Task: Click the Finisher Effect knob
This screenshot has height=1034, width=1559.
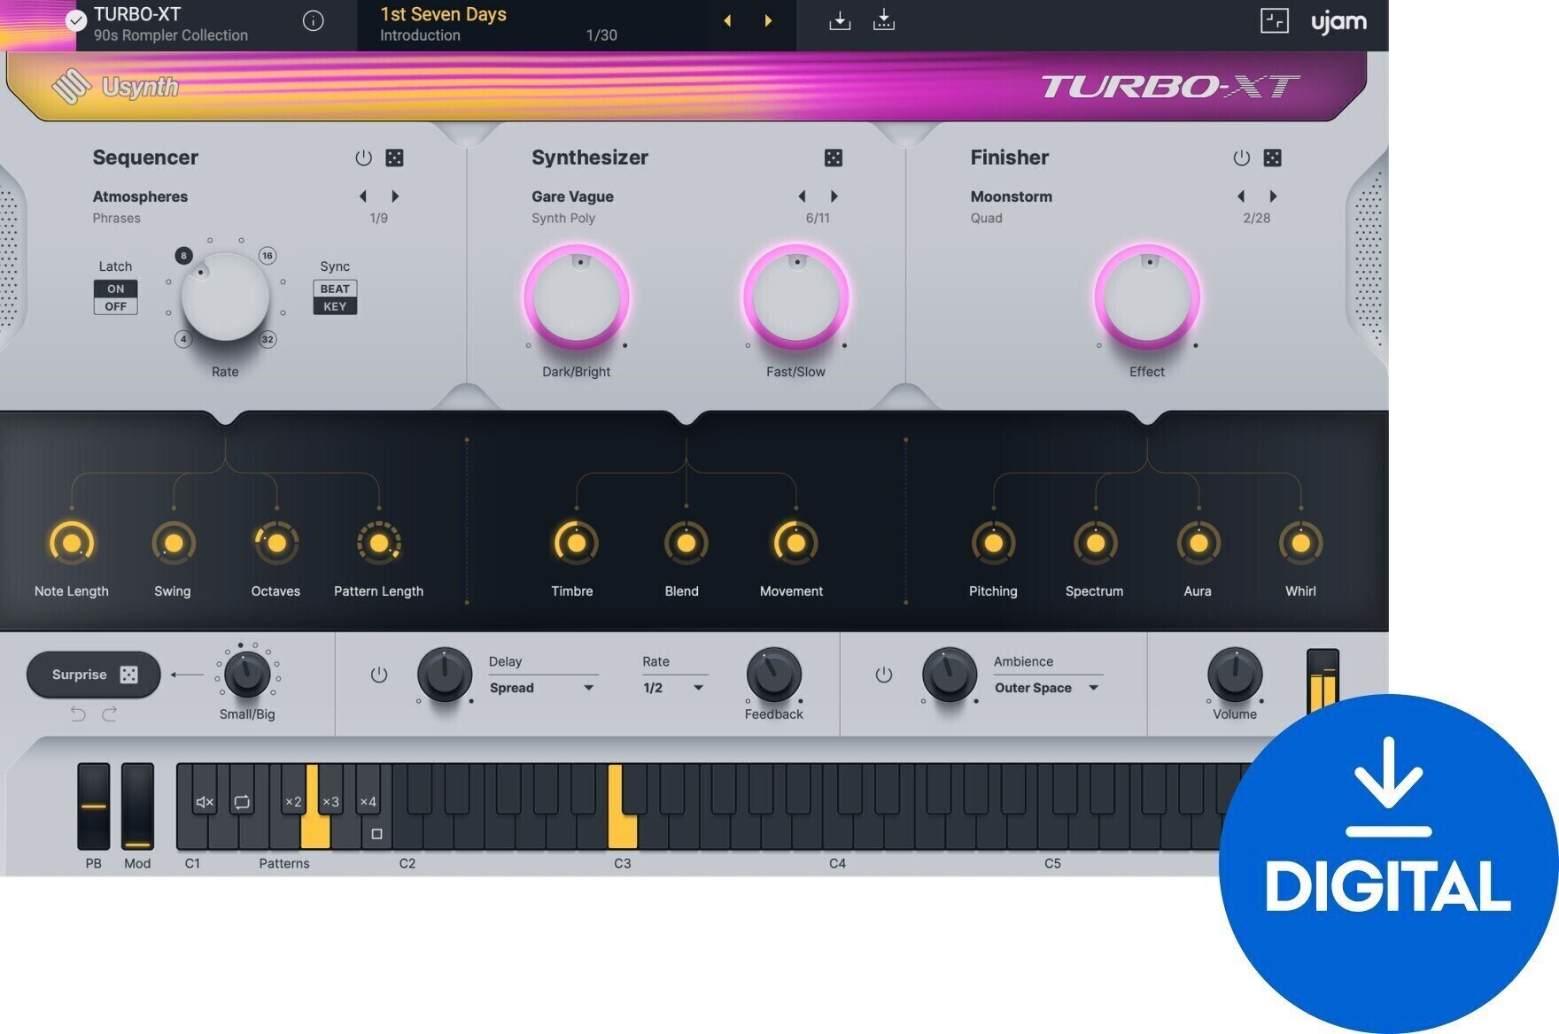Action: [1147, 297]
